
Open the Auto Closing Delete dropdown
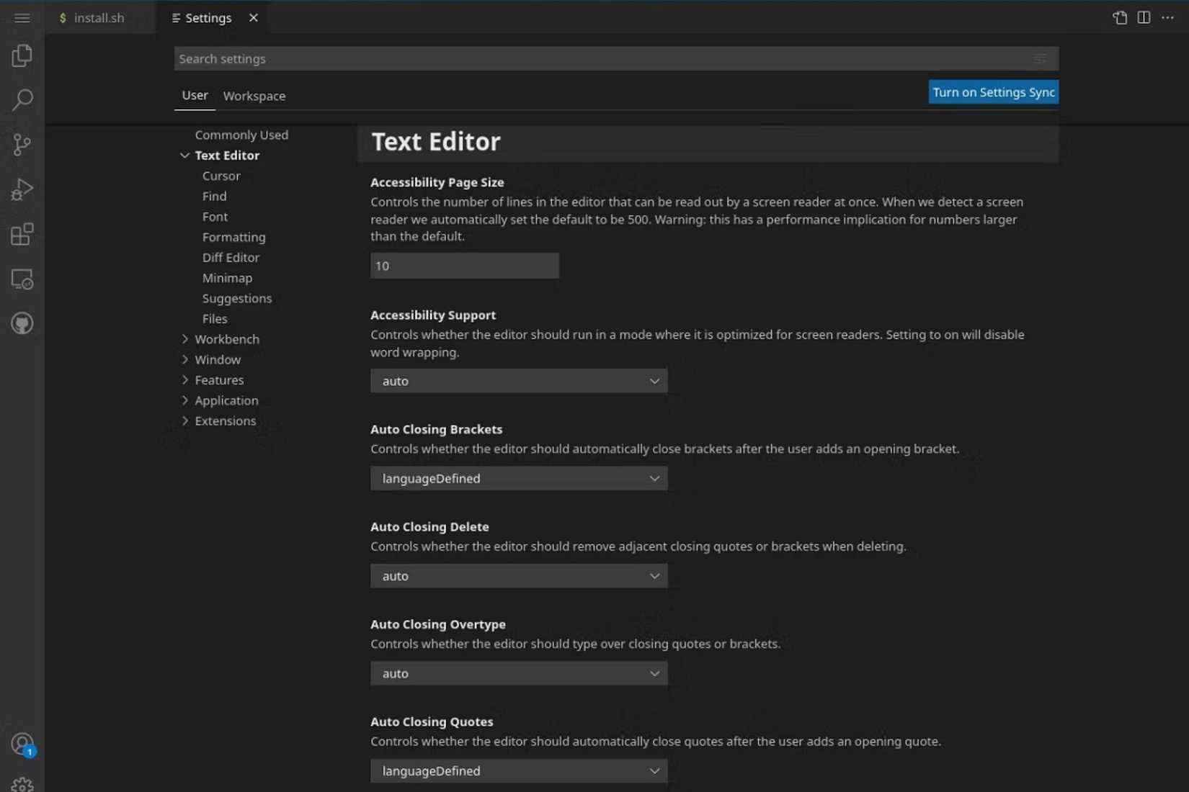(519, 576)
